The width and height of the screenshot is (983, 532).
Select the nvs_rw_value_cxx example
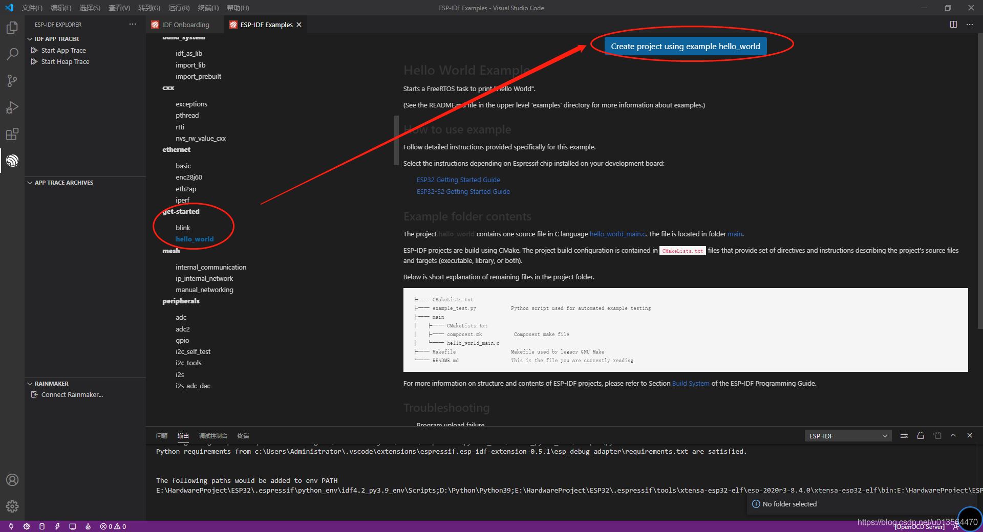(201, 138)
